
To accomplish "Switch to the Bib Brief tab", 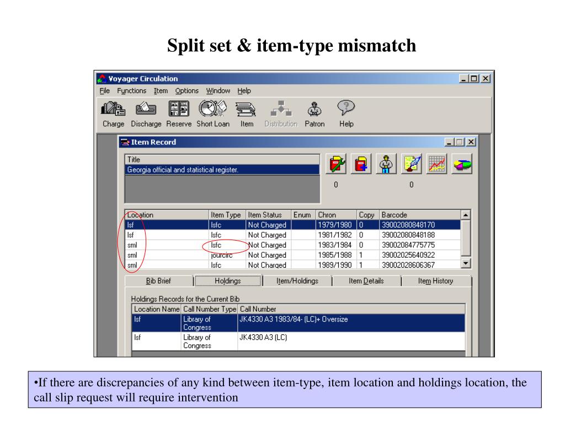I will 158,281.
